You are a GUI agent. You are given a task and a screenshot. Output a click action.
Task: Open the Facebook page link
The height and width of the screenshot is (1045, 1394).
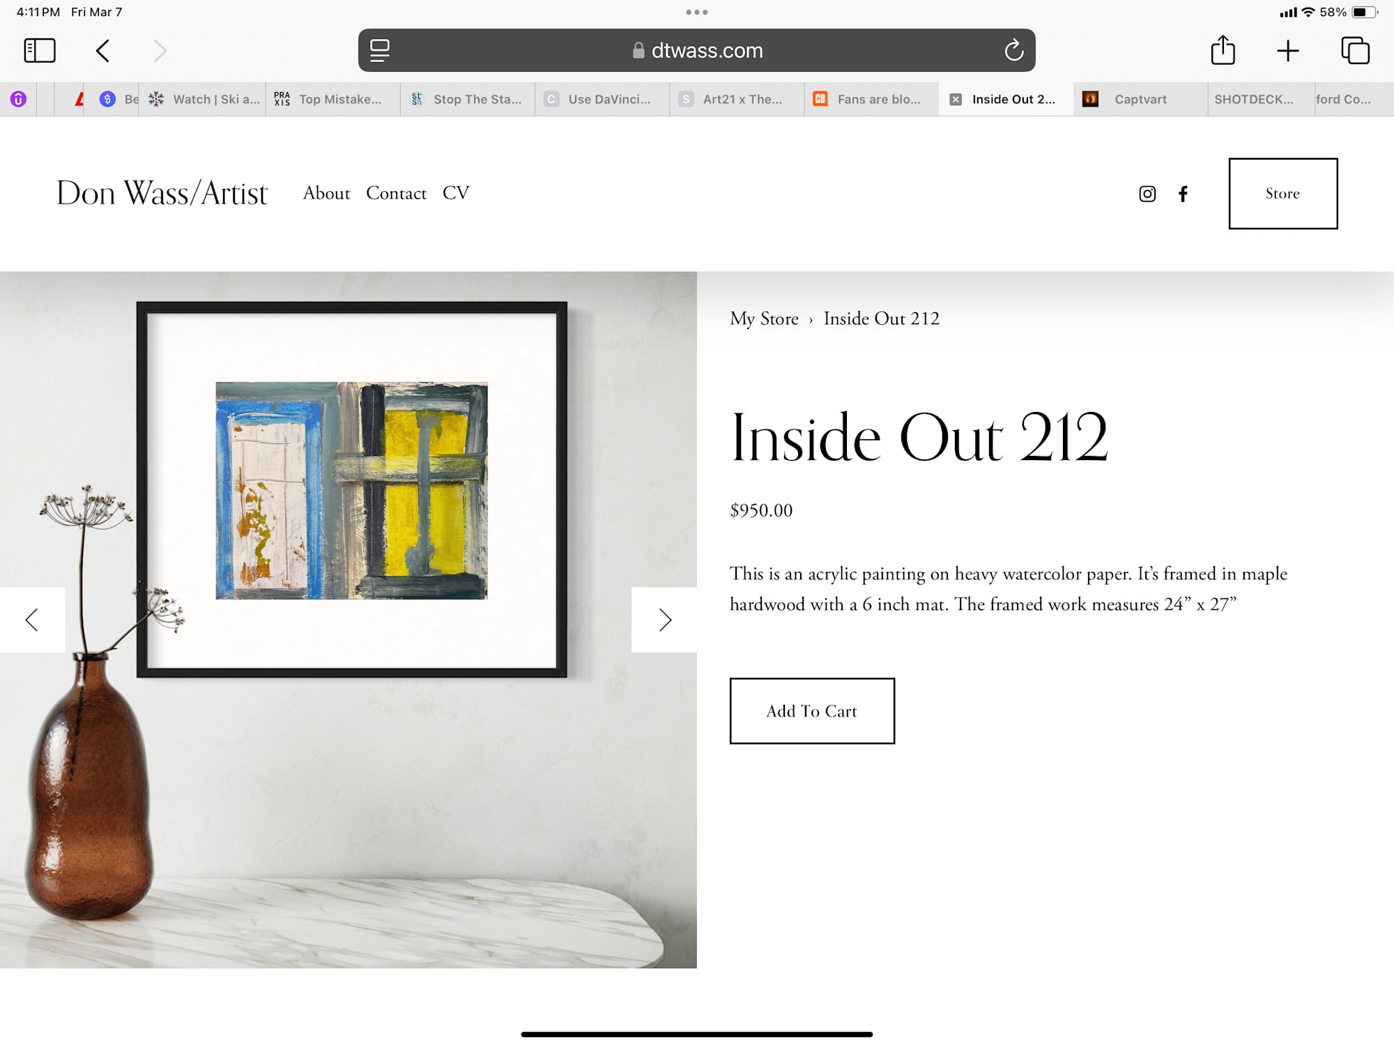(x=1183, y=194)
